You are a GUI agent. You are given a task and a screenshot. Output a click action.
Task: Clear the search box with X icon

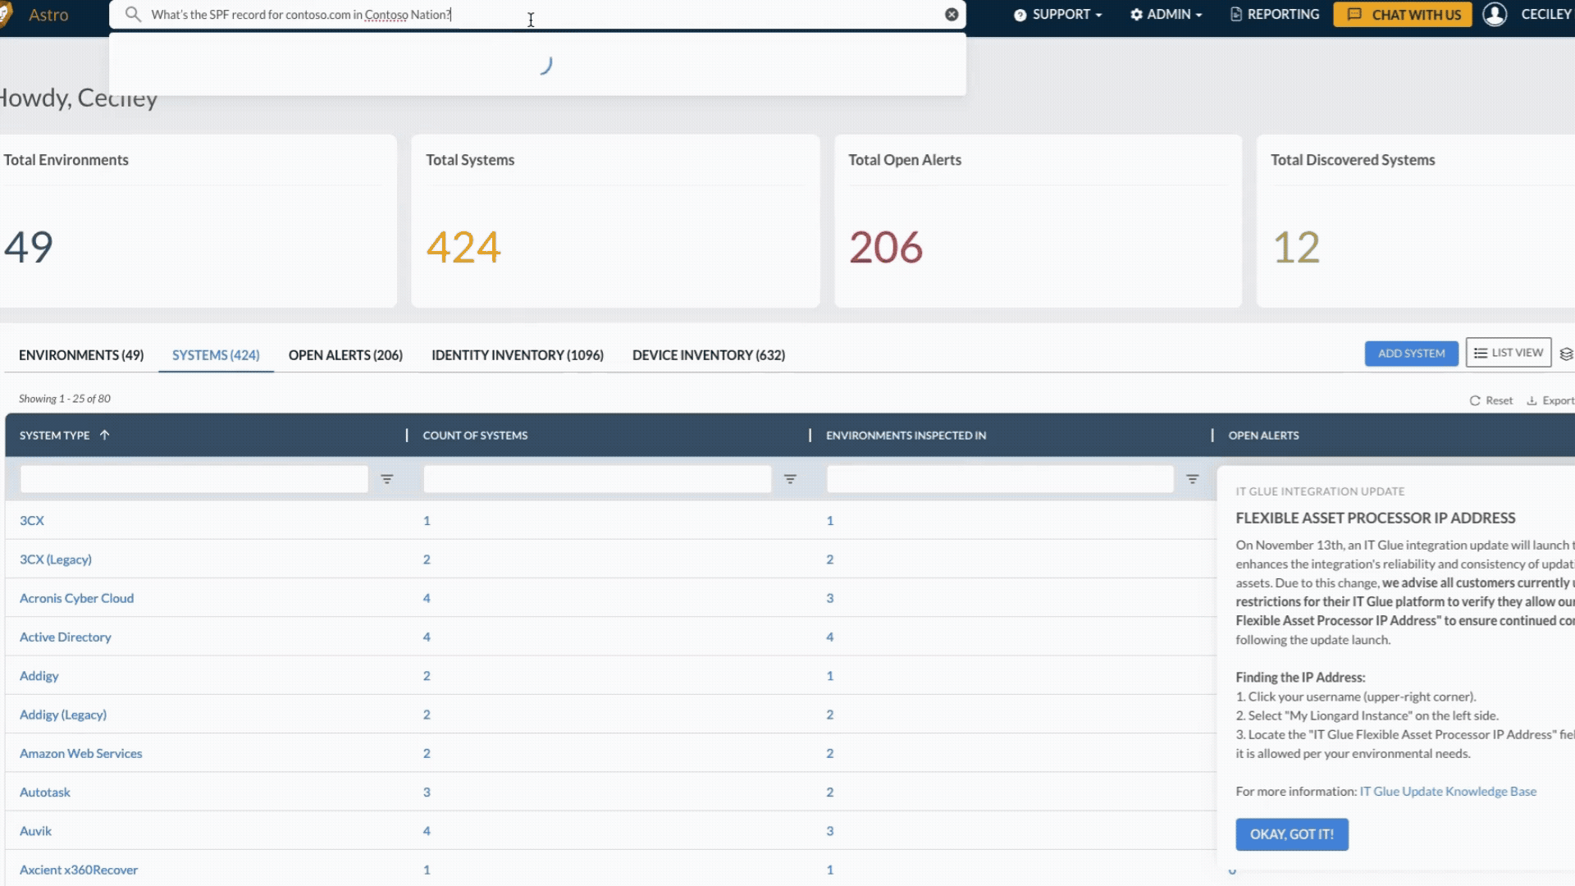(952, 15)
